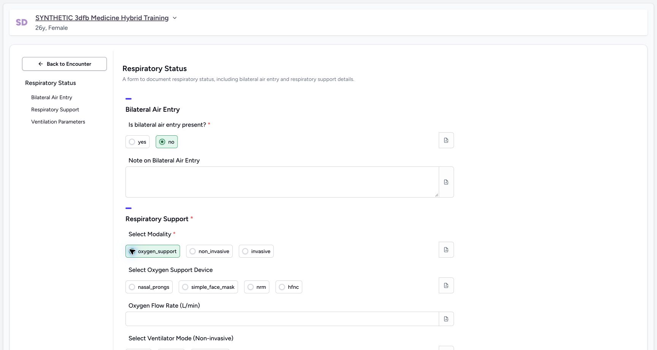Select nrm oxygen device
Screen dimensions: 657x350
coord(257,287)
